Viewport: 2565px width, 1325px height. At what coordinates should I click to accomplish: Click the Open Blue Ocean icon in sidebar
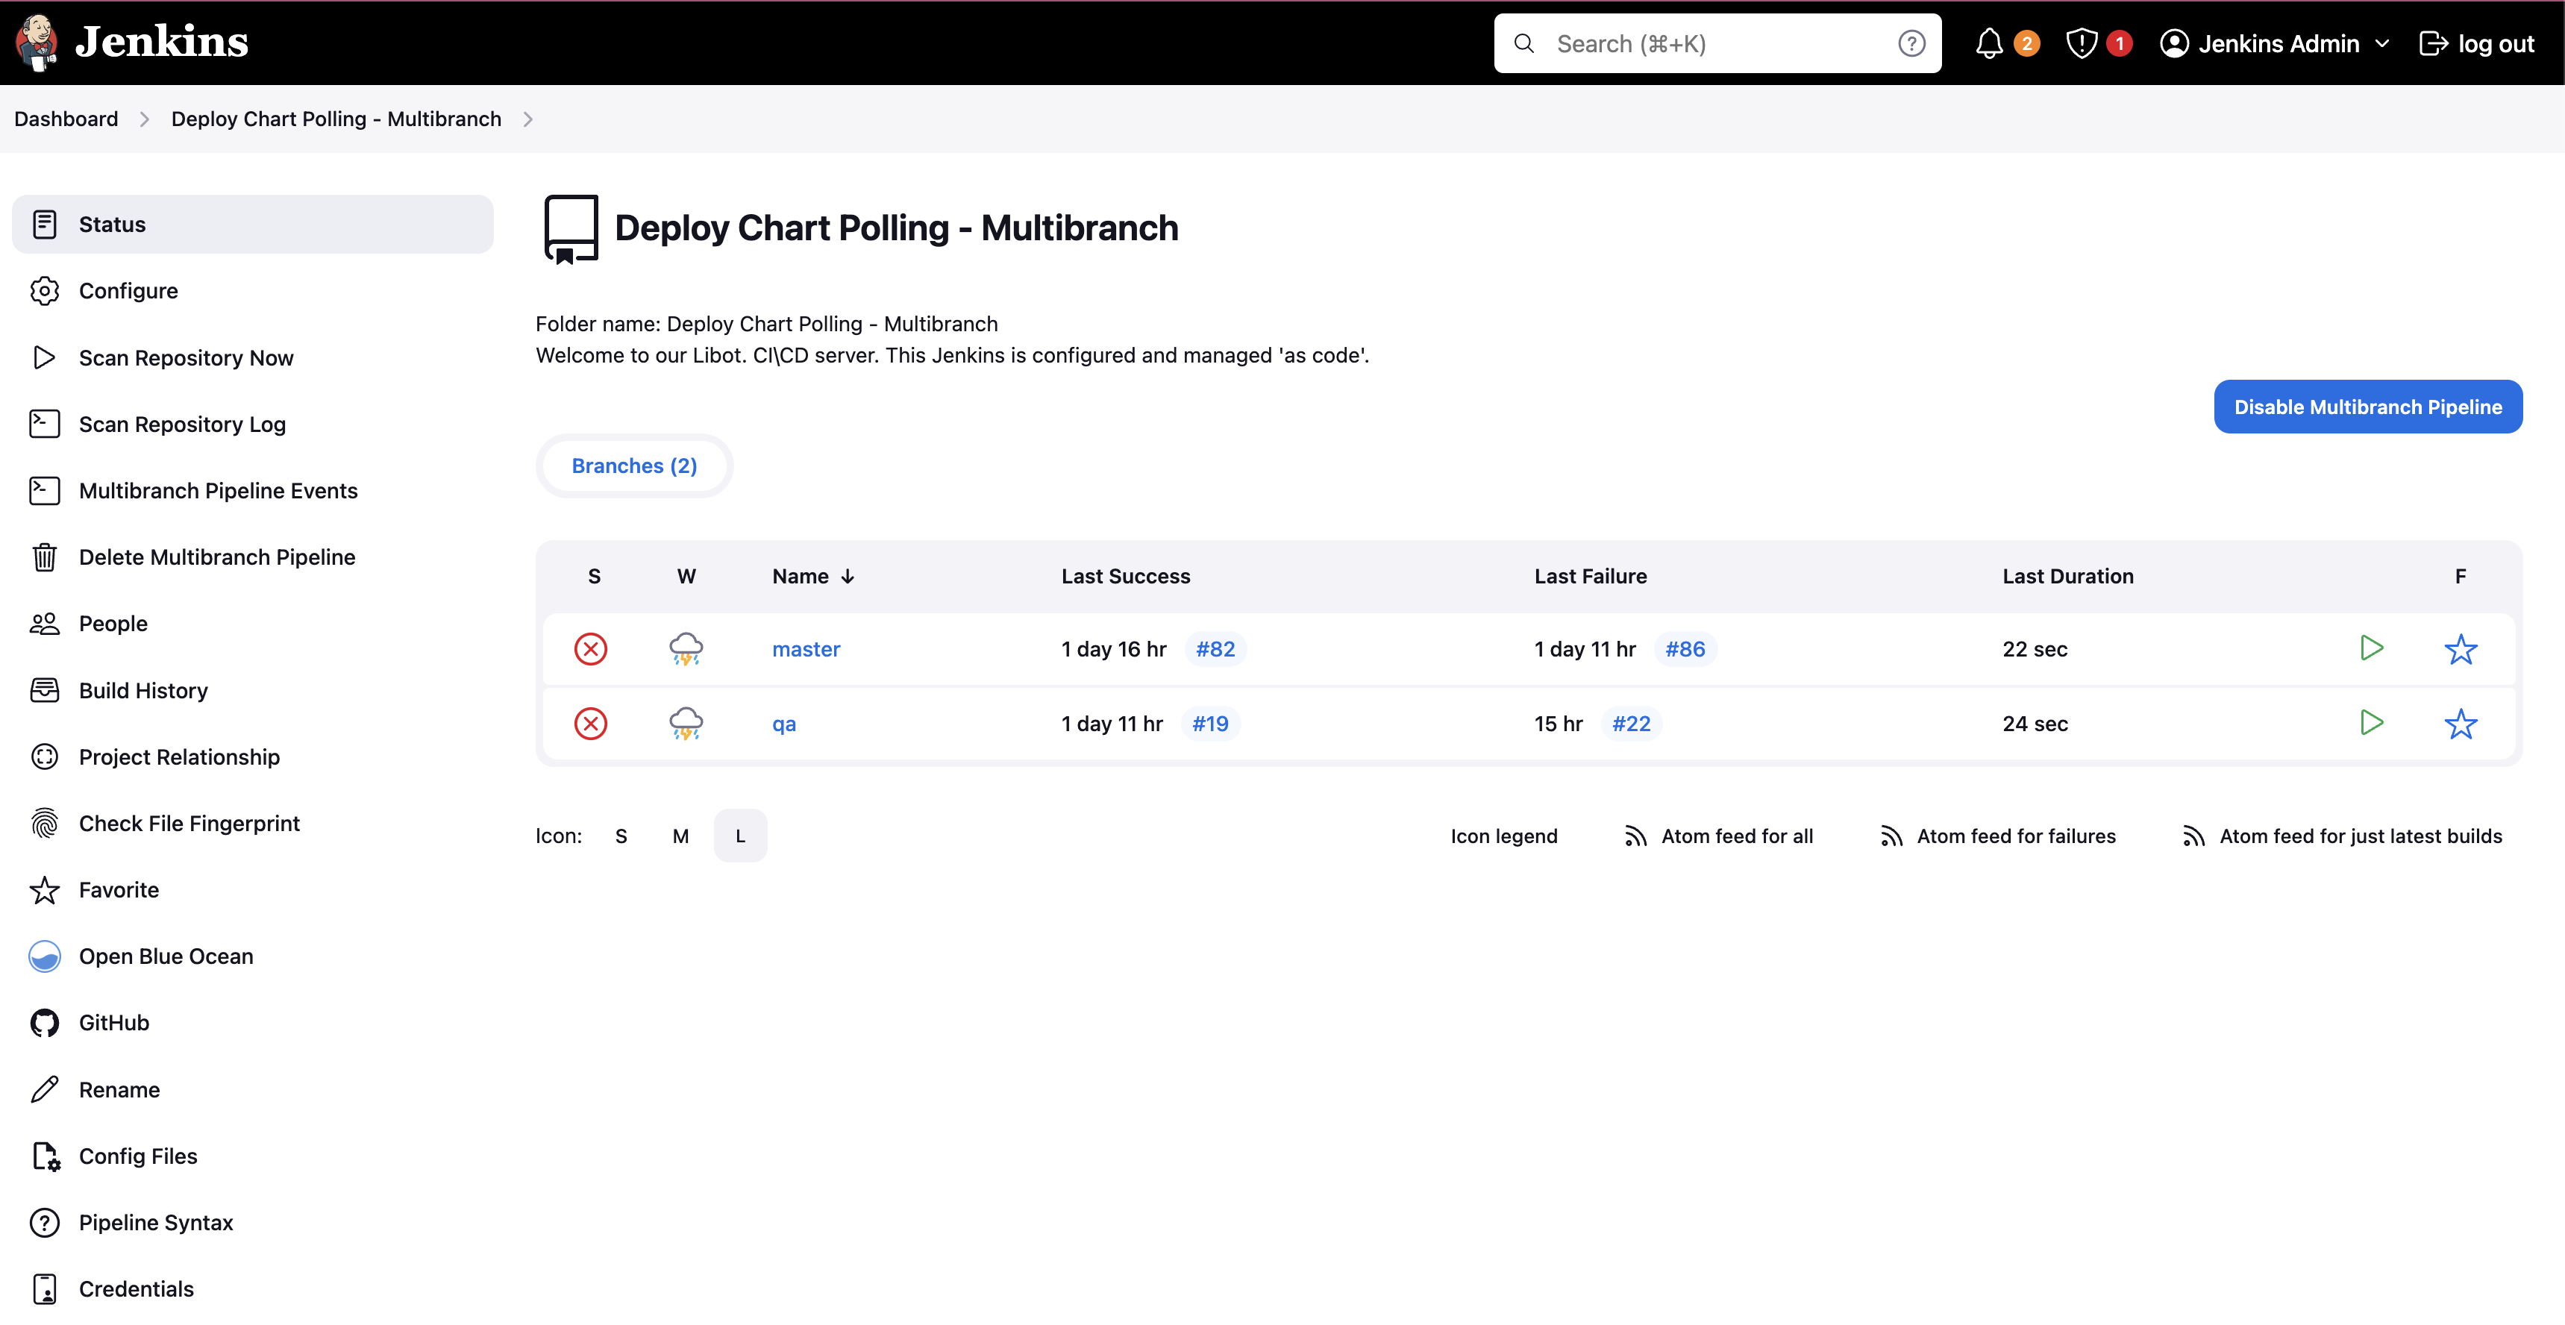pos(46,955)
